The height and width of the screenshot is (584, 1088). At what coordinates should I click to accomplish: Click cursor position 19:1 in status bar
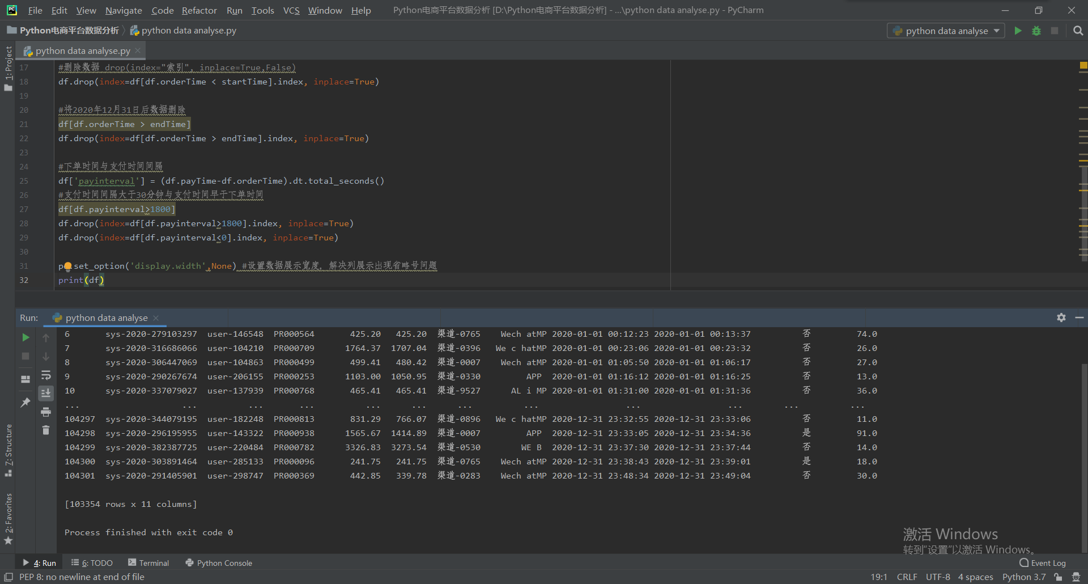pos(879,577)
